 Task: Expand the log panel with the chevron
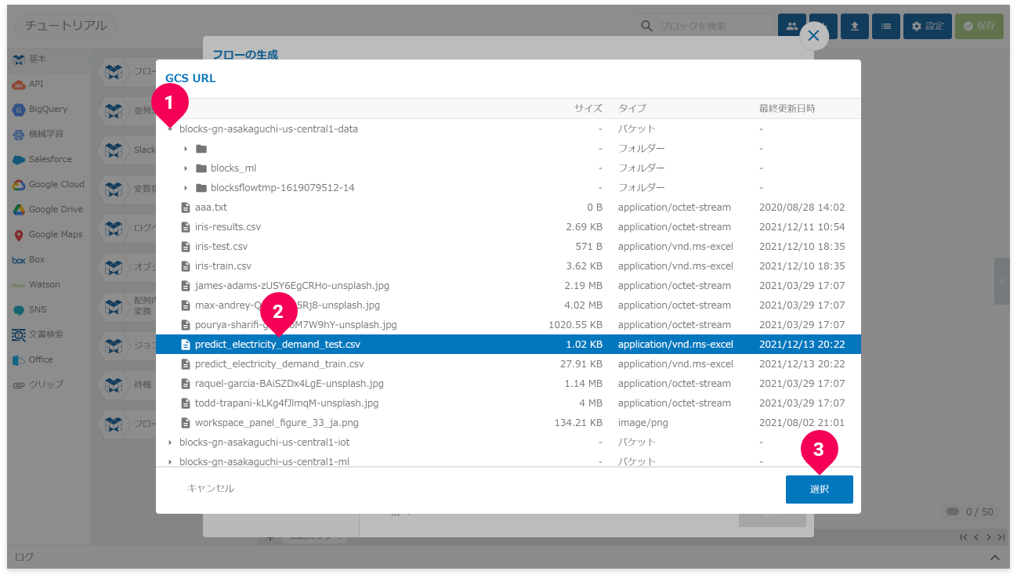(x=995, y=558)
